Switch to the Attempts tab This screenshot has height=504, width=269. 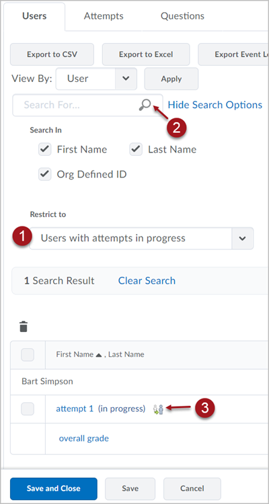pos(104,16)
